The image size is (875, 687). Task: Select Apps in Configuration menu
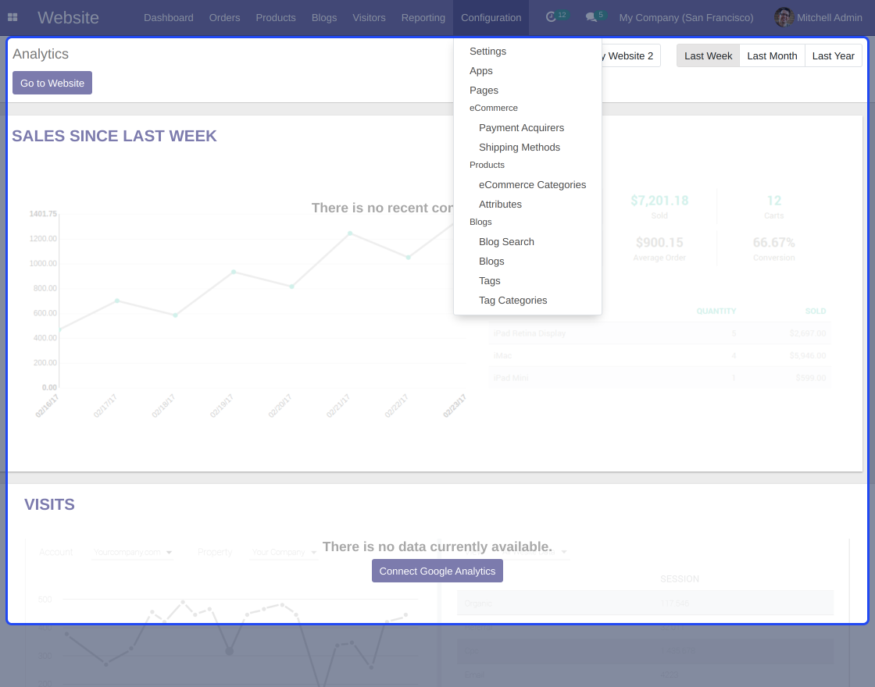click(528, 71)
